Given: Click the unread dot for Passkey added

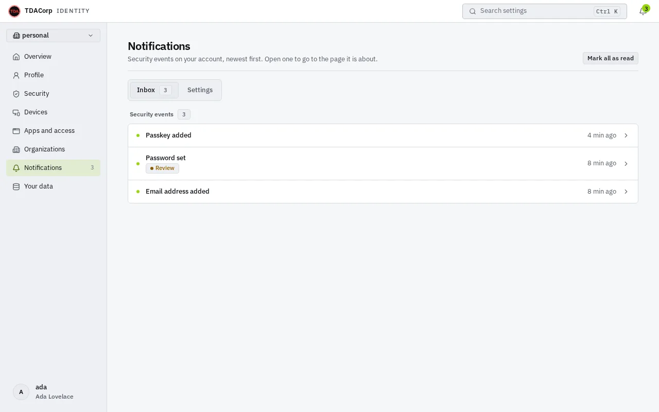Looking at the screenshot, I should pyautogui.click(x=138, y=135).
